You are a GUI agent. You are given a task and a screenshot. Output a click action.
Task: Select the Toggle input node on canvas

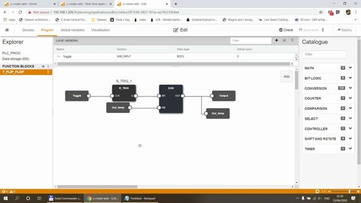(77, 96)
